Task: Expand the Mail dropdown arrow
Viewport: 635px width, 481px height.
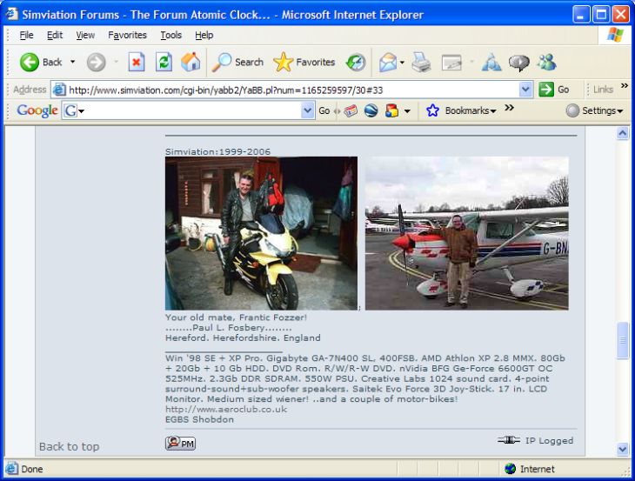Action: [x=402, y=63]
